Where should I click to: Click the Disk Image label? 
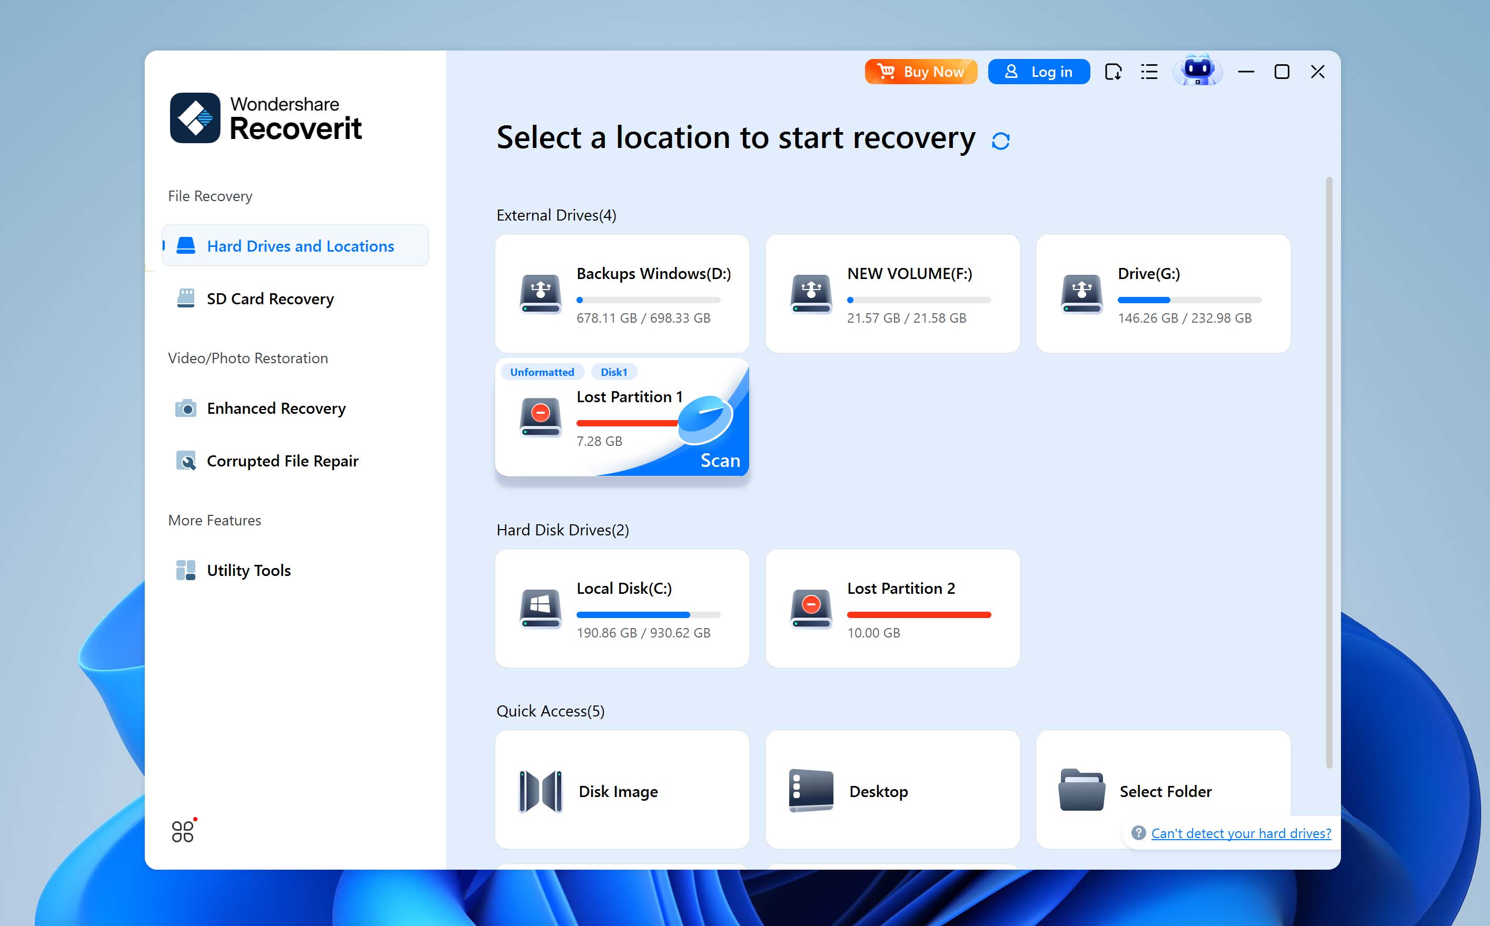pyautogui.click(x=618, y=791)
